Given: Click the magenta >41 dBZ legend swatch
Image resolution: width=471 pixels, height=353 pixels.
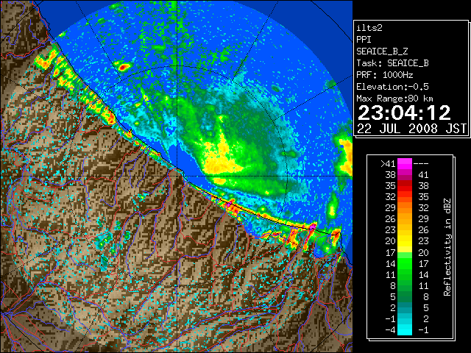Looking at the screenshot, I should (x=405, y=163).
